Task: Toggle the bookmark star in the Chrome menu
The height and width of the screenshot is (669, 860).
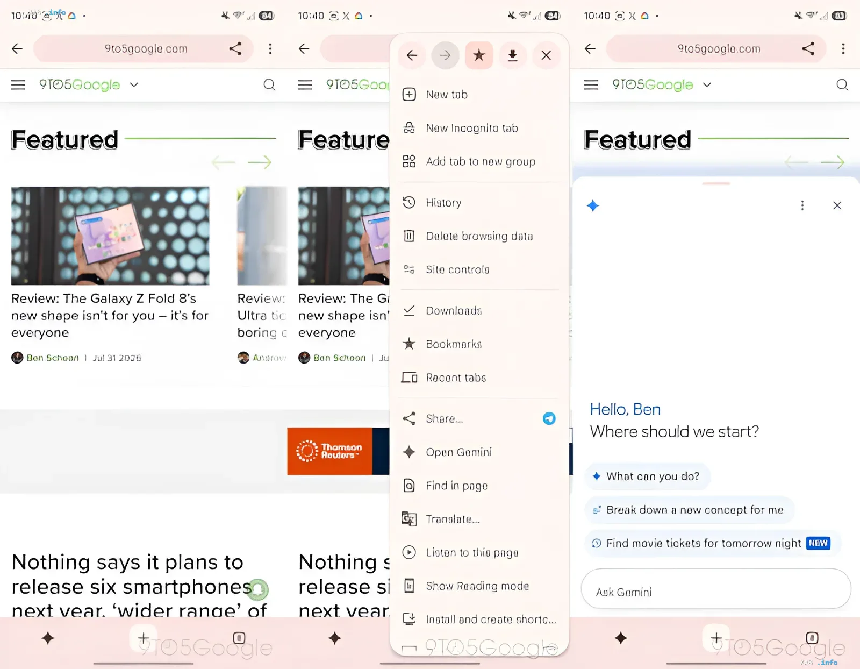Action: click(x=479, y=55)
